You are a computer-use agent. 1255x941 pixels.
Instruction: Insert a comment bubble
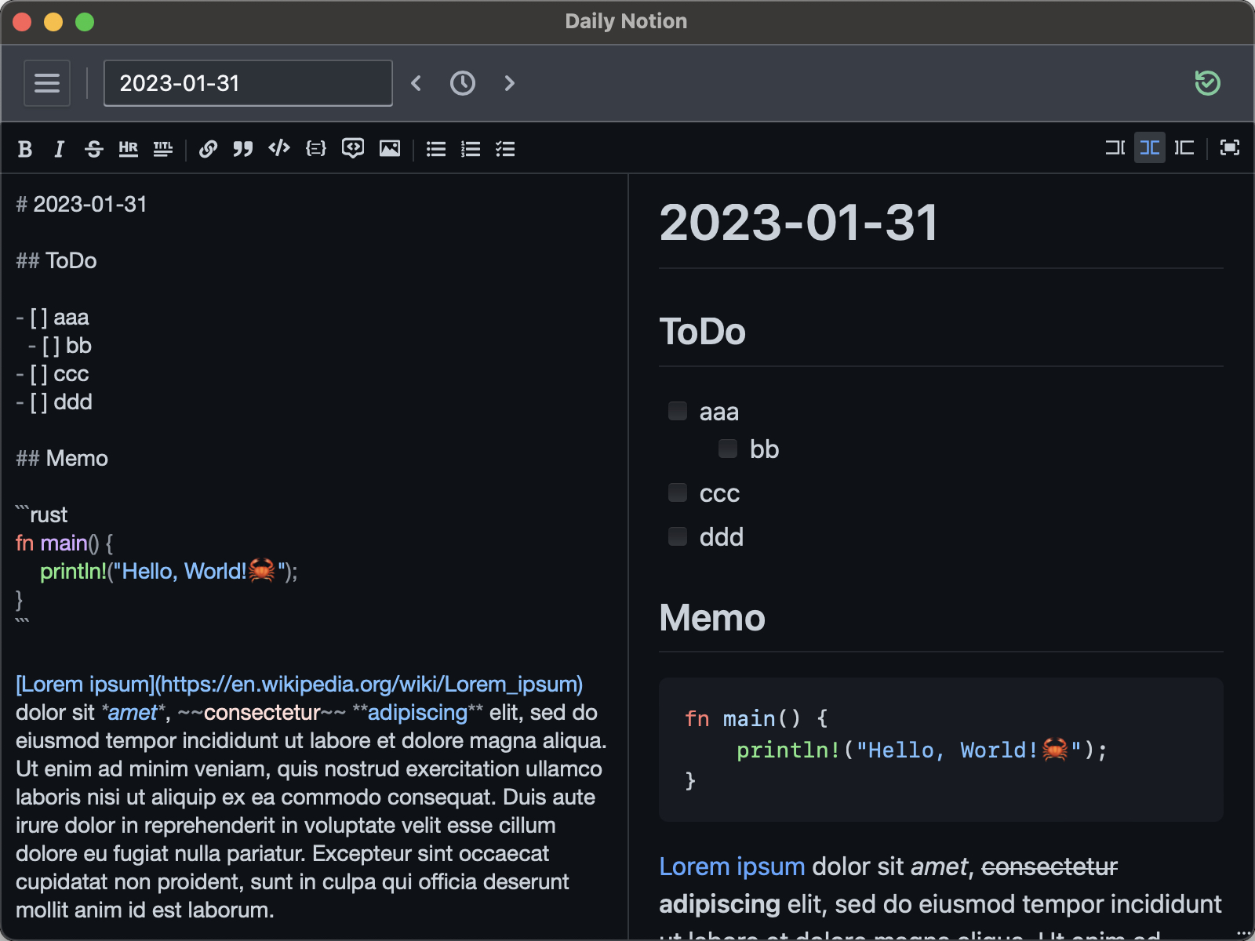click(353, 148)
